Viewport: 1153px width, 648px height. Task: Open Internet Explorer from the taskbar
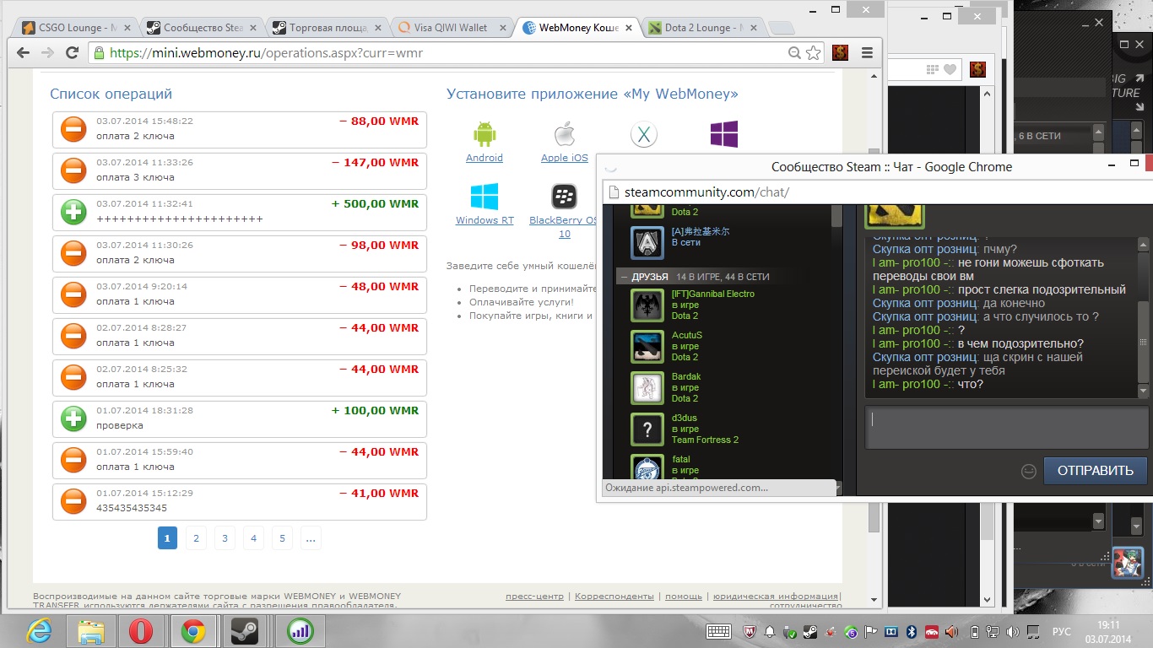pyautogui.click(x=40, y=630)
